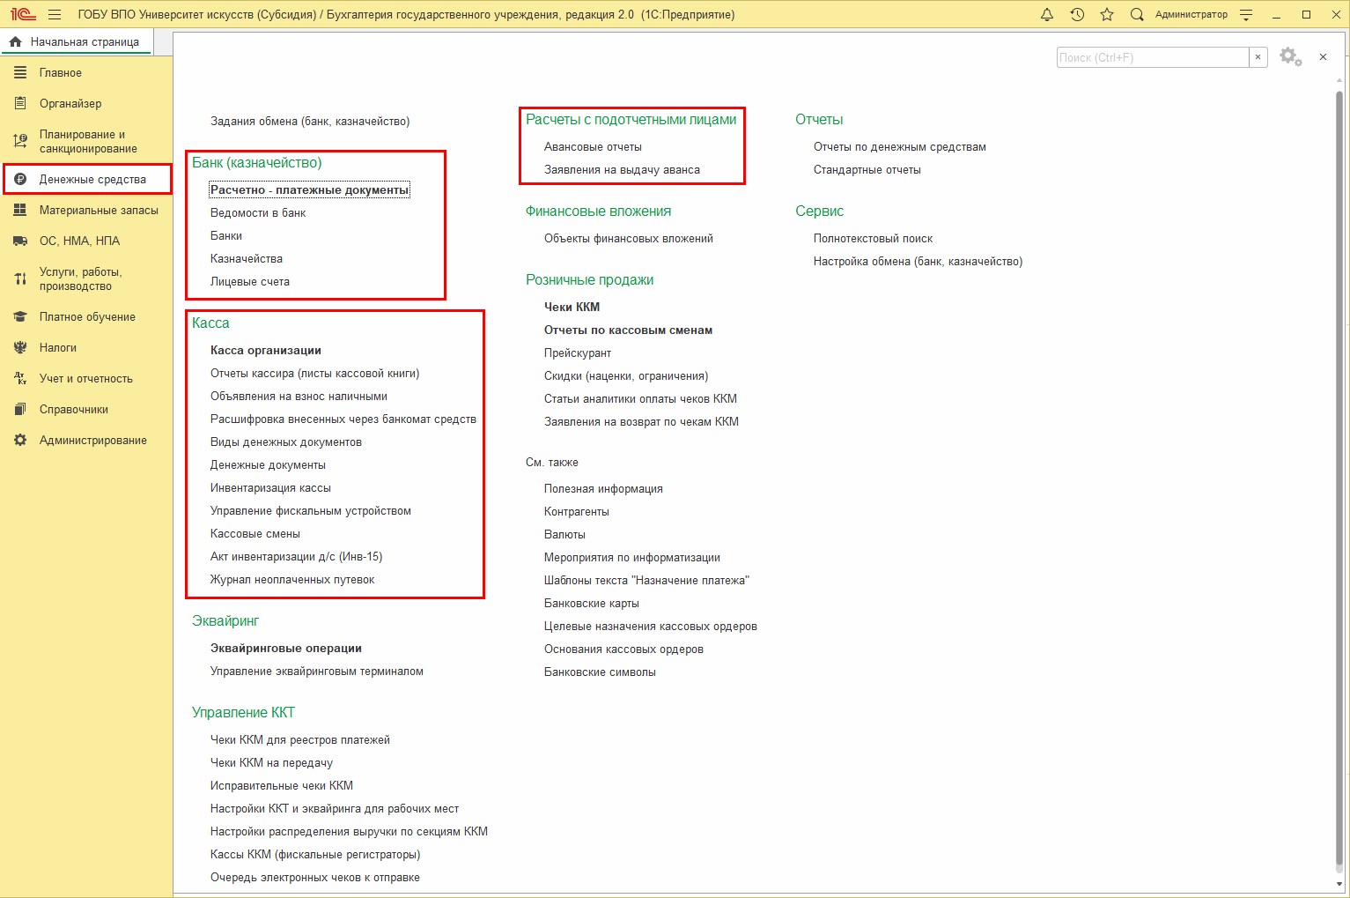Image resolution: width=1350 pixels, height=898 pixels.
Task: Click the Справочники icon
Action: [x=20, y=410]
